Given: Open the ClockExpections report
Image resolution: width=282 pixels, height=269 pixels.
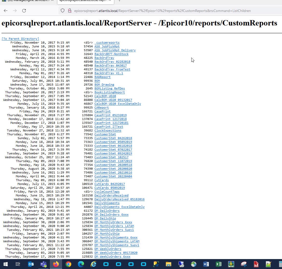Looking at the screenshot, I should click(x=108, y=130).
